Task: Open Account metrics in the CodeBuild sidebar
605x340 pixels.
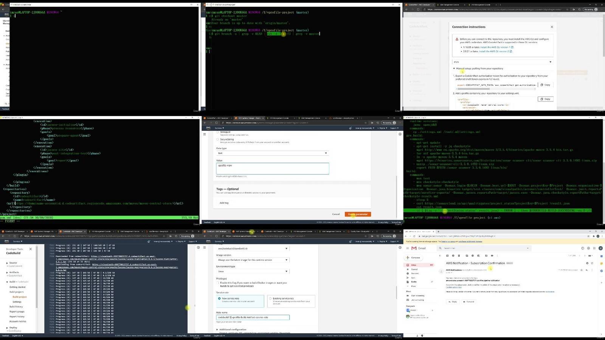Action: point(18,321)
